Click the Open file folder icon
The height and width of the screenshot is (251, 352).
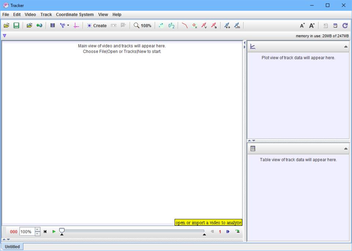6,26
